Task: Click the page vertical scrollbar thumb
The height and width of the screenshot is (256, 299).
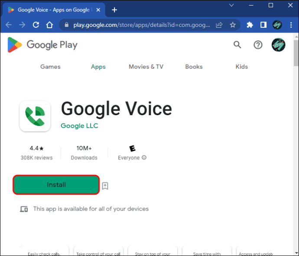Action: 296,53
